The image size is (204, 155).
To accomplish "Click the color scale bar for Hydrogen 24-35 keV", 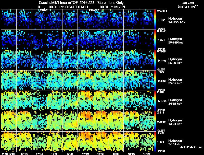I will pyautogui.click(x=155, y=101).
